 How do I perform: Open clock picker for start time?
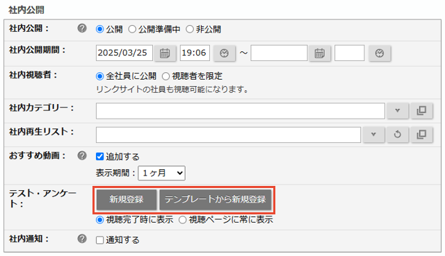pos(224,53)
